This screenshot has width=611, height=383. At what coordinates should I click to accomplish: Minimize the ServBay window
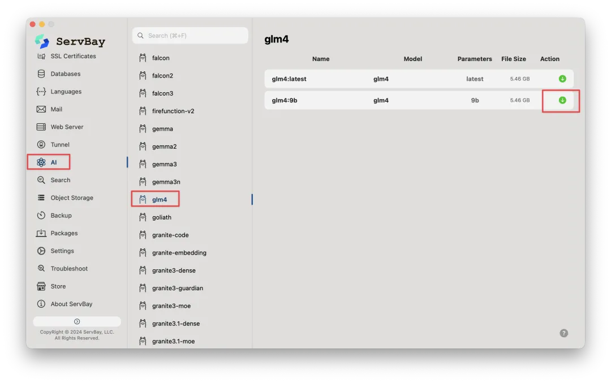pos(42,24)
